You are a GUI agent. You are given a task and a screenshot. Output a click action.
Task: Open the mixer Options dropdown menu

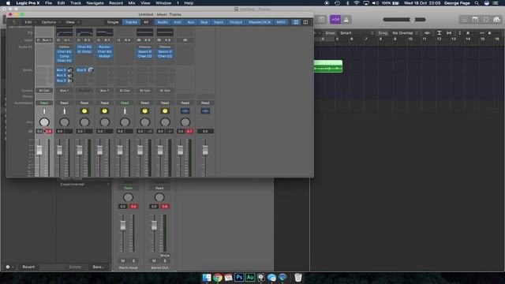50,22
